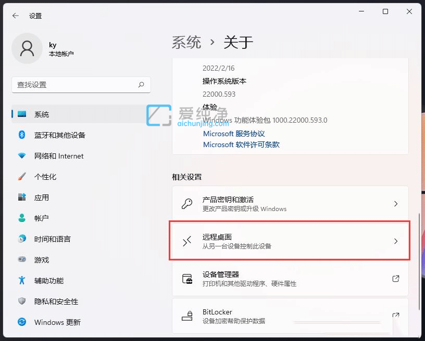Open 应用 settings page
This screenshot has height=341, width=425.
click(x=81, y=197)
